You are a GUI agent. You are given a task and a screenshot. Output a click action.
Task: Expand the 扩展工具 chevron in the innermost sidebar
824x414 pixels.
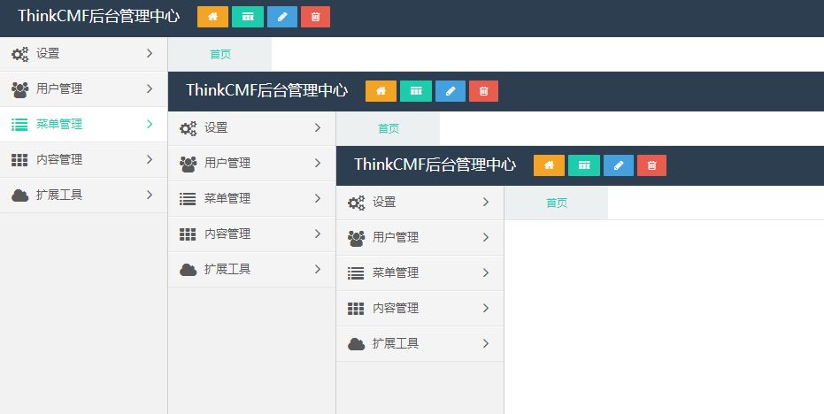[x=486, y=343]
